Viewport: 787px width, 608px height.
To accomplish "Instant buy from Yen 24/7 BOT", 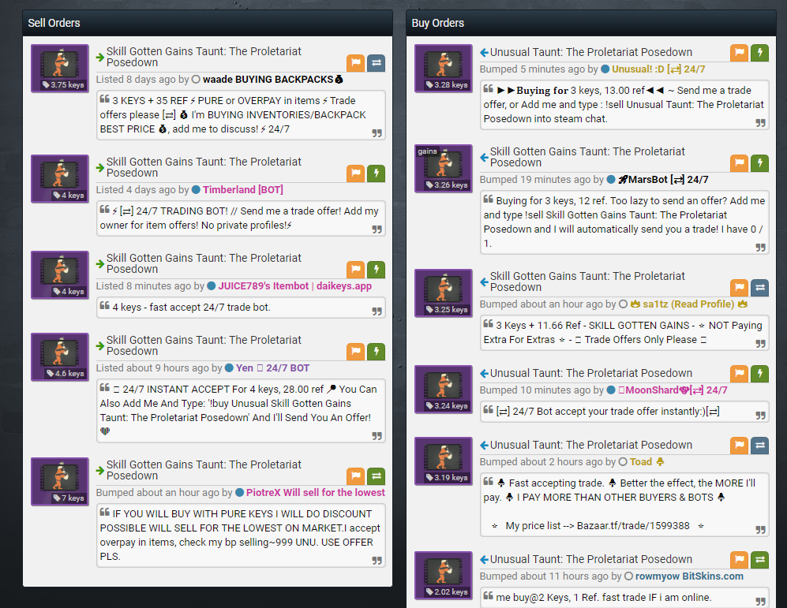I will [376, 352].
